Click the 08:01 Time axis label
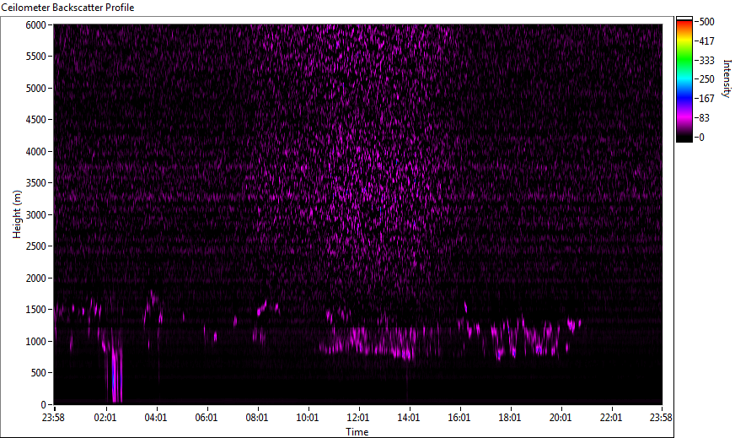 click(257, 418)
